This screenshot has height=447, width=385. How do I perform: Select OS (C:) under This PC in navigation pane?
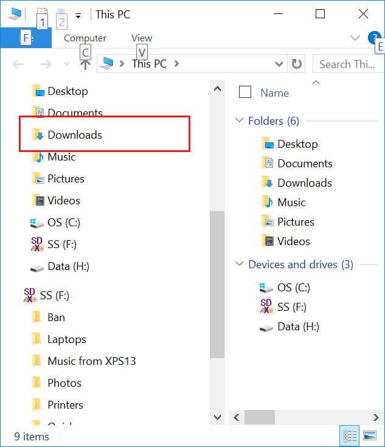click(x=55, y=223)
